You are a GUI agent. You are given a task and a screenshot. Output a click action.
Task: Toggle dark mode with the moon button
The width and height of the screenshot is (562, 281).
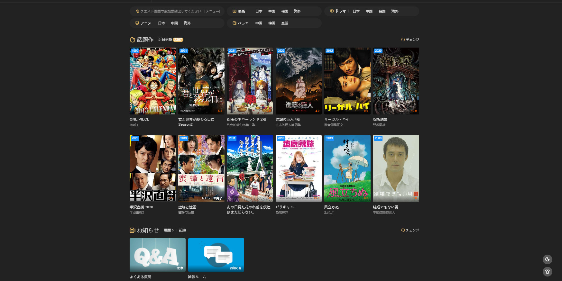pos(548,259)
